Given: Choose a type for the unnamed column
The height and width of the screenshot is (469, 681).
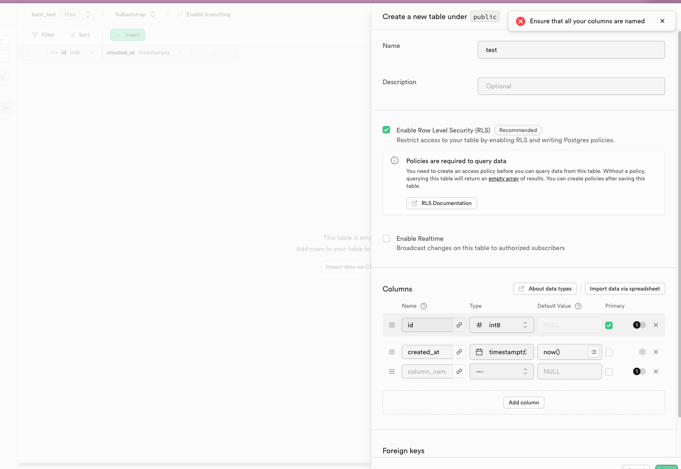Looking at the screenshot, I should pyautogui.click(x=502, y=371).
